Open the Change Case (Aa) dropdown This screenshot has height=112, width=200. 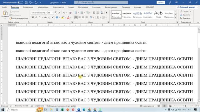click(65, 13)
